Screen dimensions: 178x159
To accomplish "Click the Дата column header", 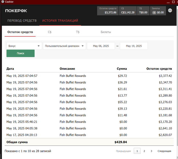I will (10, 69).
